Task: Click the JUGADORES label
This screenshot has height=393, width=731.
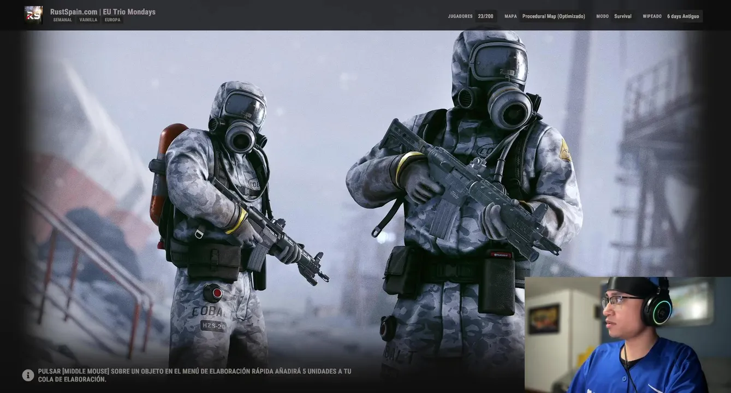Action: coord(460,16)
